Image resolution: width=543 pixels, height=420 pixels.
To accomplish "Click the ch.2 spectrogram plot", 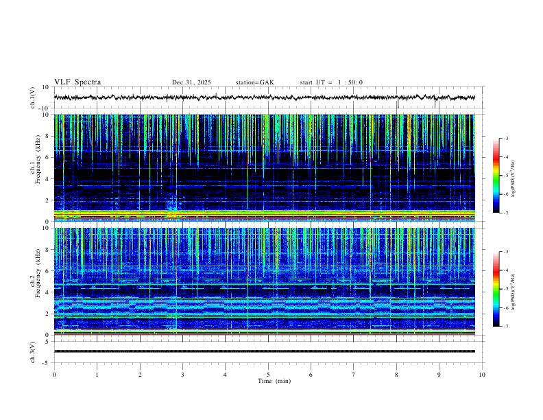I will pyautogui.click(x=264, y=281).
